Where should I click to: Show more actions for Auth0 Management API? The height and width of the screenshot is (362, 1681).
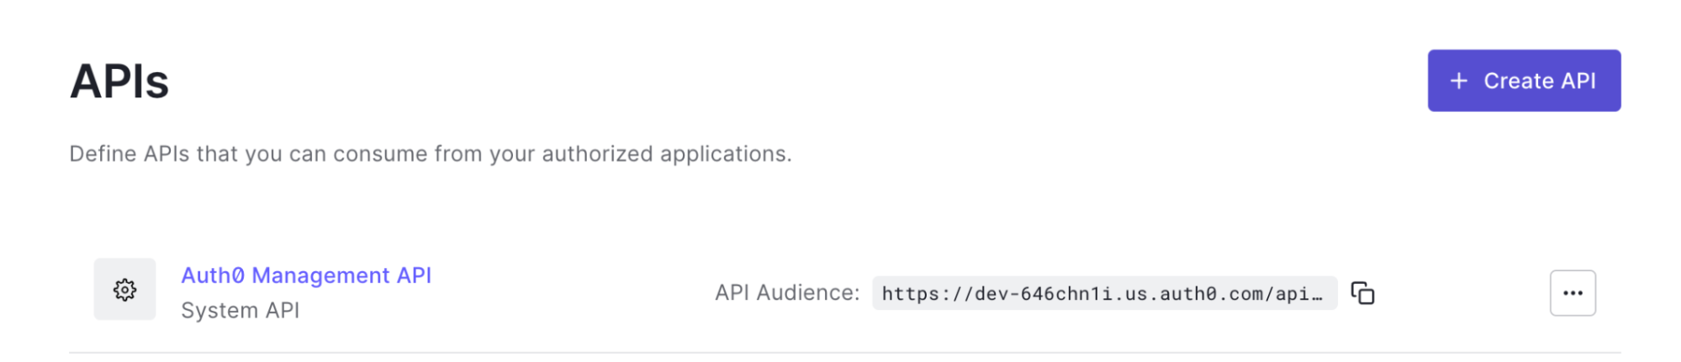1573,293
